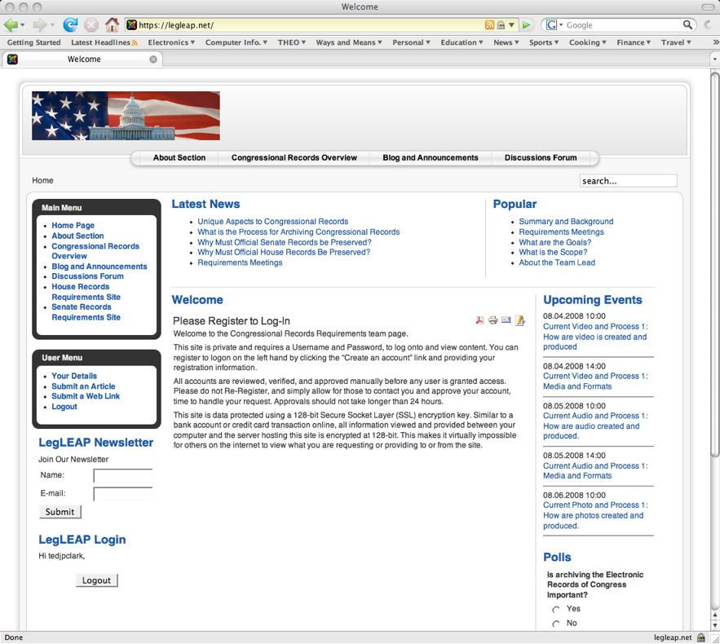Open the Electronics bookmarks folder dropdown
Screen dimensions: 720x644
click(171, 42)
